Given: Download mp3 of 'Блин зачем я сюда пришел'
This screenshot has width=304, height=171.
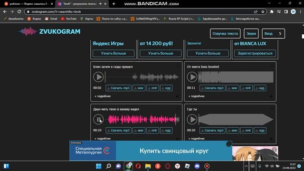Looking at the screenshot, I should [118, 88].
